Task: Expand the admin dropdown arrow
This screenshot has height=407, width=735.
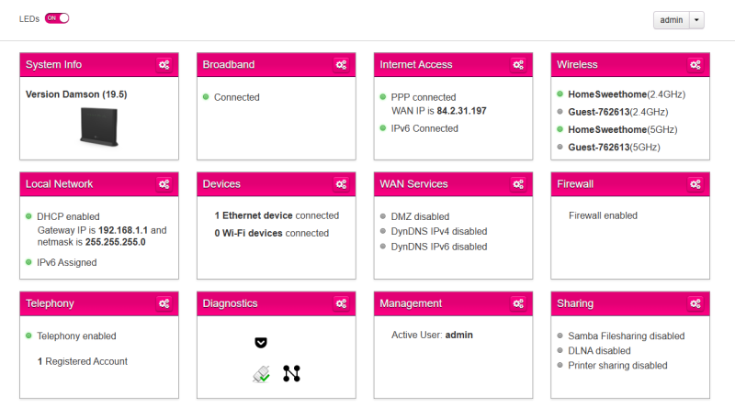Action: (x=696, y=20)
